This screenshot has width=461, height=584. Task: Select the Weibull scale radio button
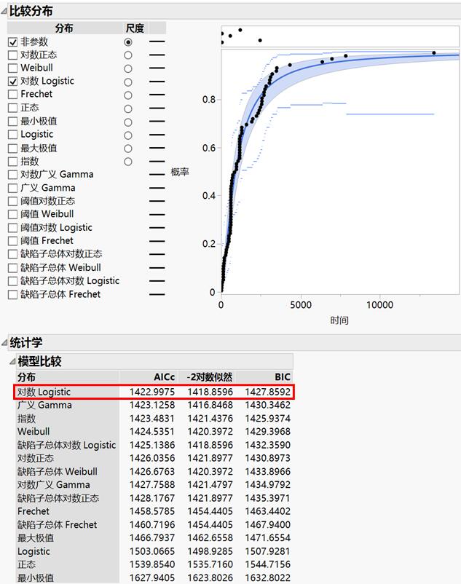[x=128, y=68]
